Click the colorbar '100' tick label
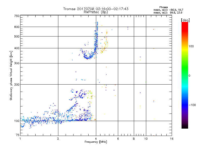This screenshot has height=151, width=202. tap(191, 46)
